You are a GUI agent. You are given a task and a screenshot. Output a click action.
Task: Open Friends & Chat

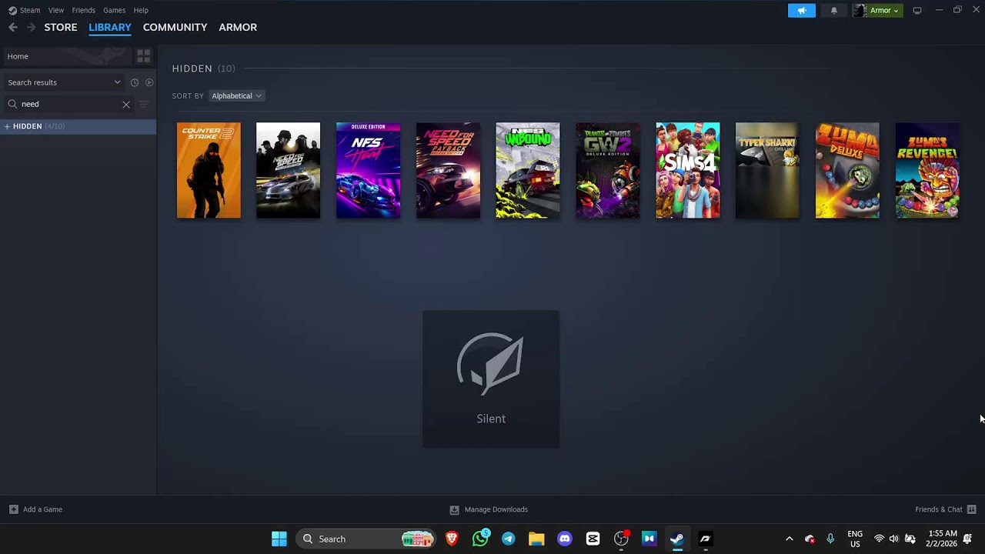(x=946, y=509)
